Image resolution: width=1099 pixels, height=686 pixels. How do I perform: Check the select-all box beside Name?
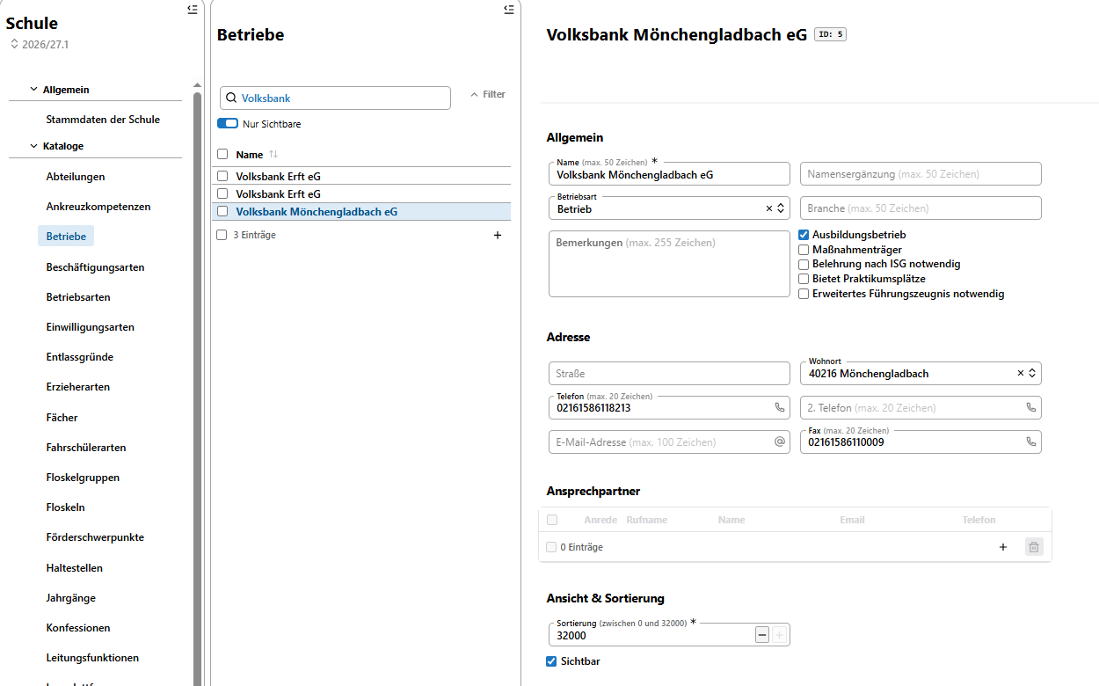[x=222, y=155]
